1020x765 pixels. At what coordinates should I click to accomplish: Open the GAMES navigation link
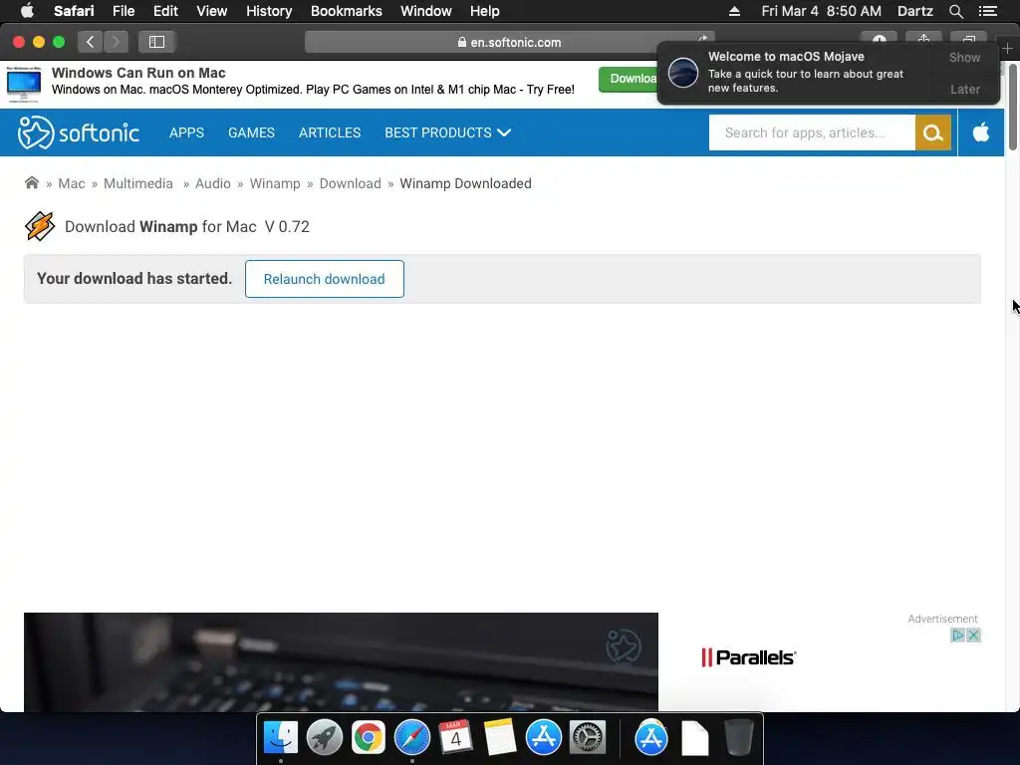pos(251,132)
